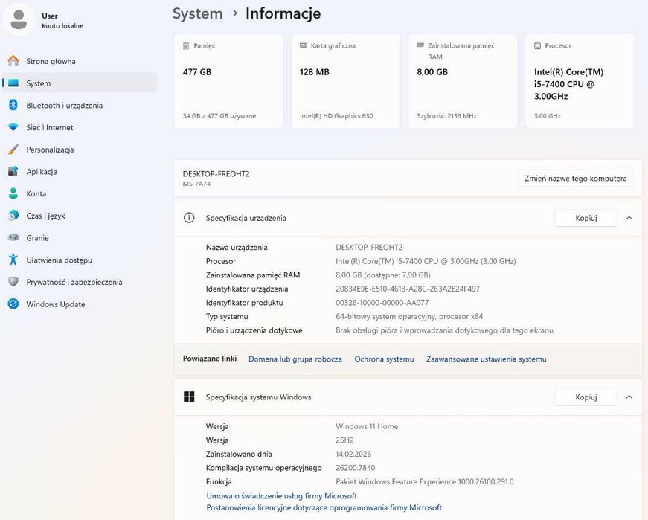Viewport: 648px width, 520px height.
Task: Open Czas i język settings
Action: pos(45,216)
